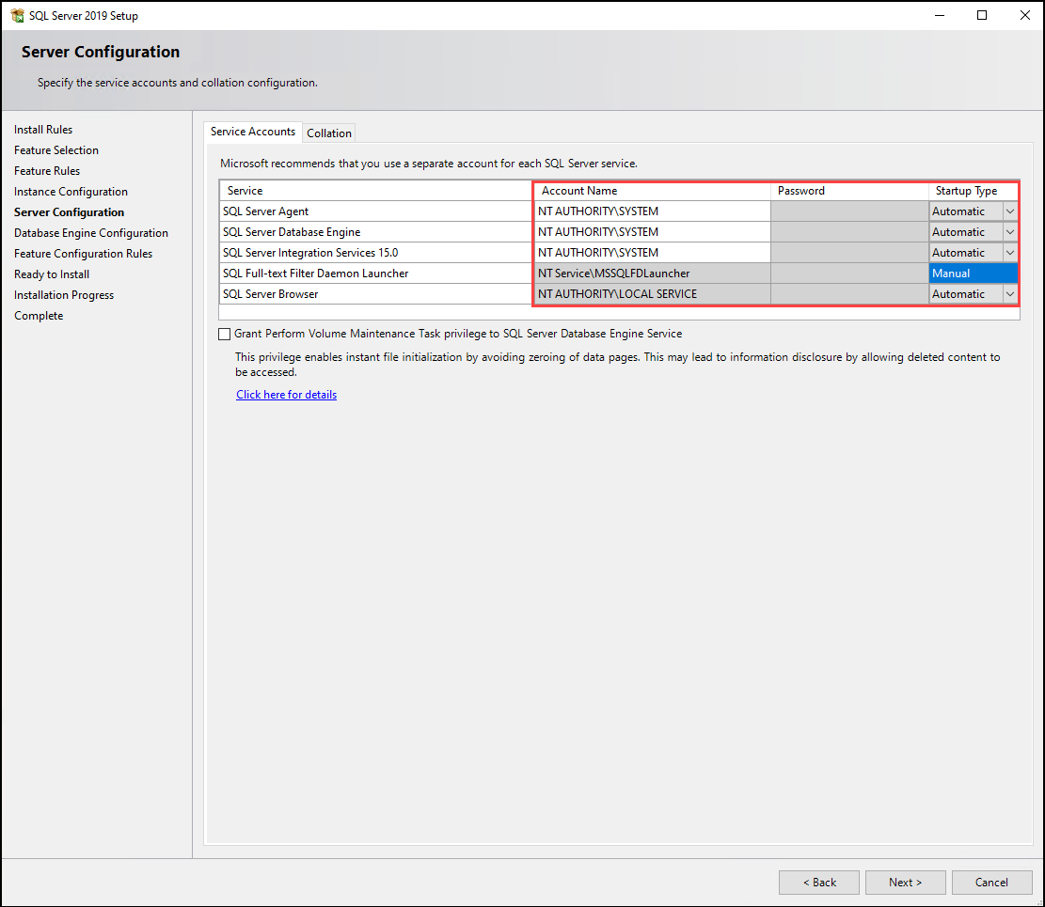Select SQL Server Integration Services 15.0 row

click(x=376, y=253)
